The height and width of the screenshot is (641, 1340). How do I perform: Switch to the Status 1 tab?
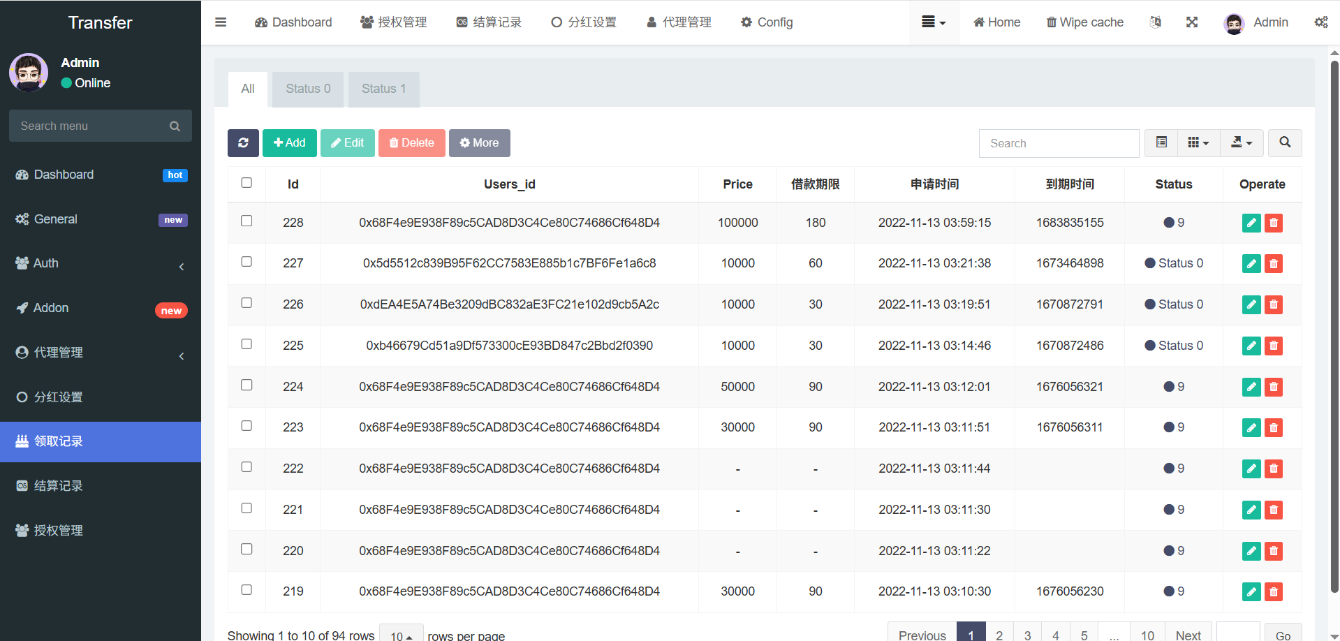[383, 89]
